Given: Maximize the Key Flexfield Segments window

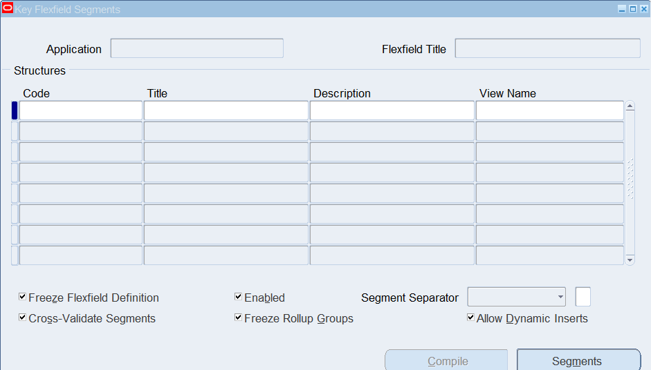Looking at the screenshot, I should click(x=633, y=9).
